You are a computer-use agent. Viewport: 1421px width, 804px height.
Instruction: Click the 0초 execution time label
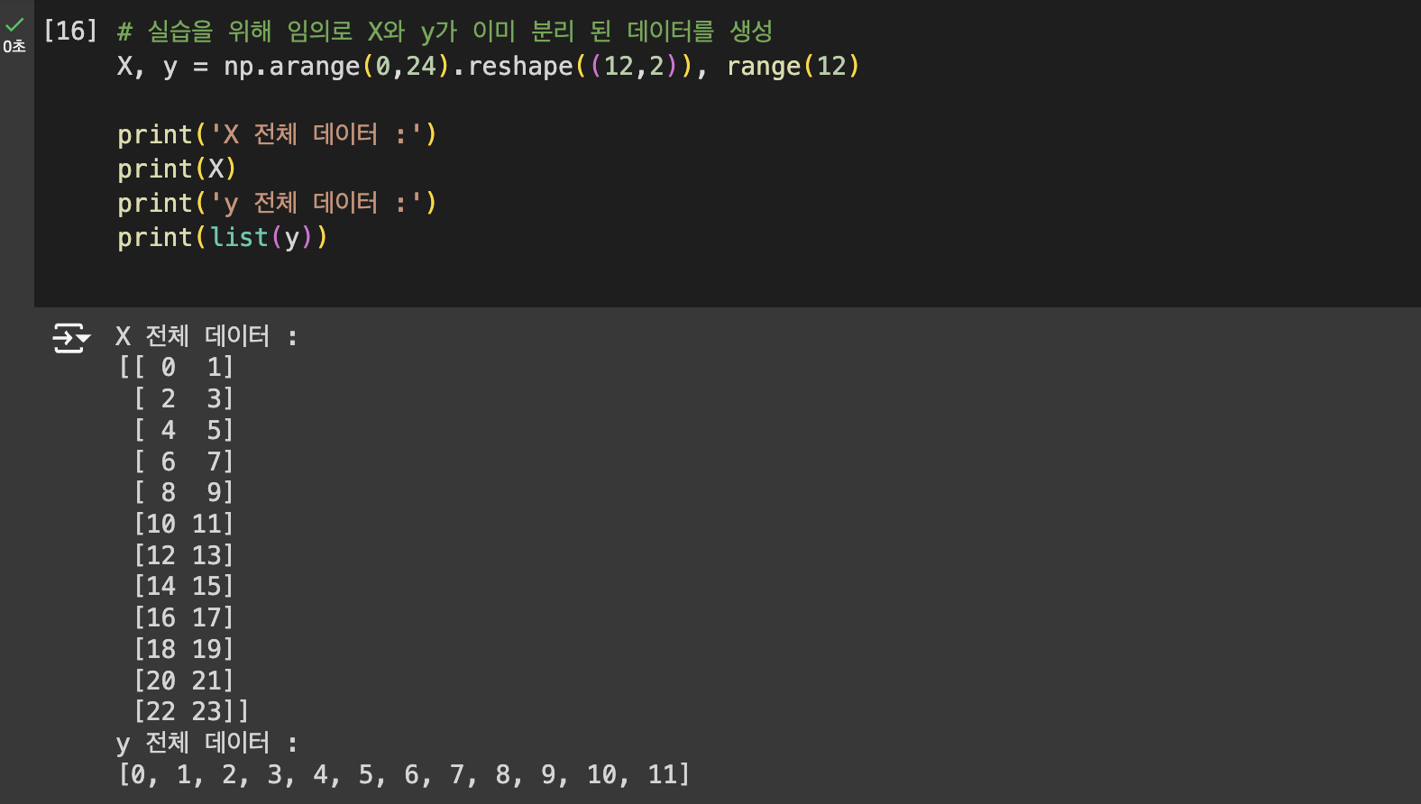point(14,47)
